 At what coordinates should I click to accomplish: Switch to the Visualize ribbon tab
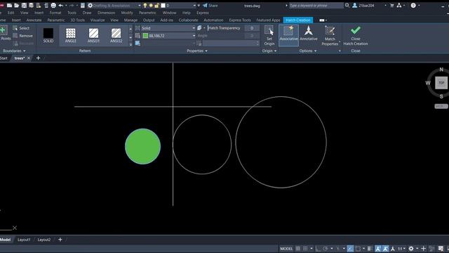(x=98, y=20)
